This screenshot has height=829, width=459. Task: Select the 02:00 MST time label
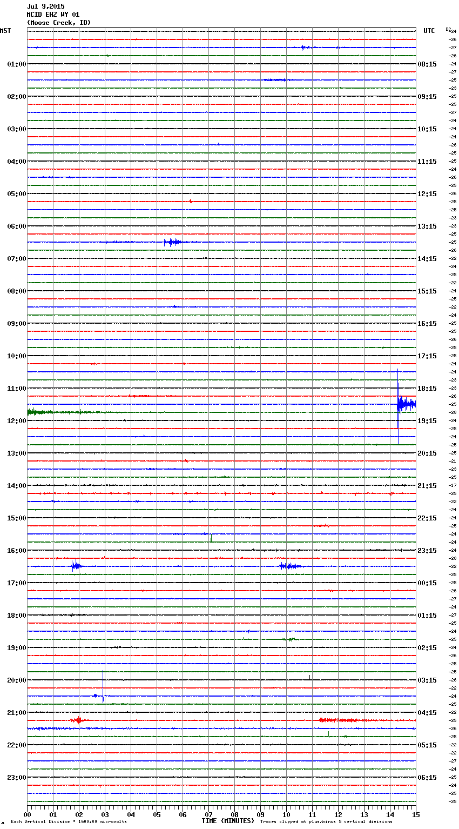coord(17,97)
